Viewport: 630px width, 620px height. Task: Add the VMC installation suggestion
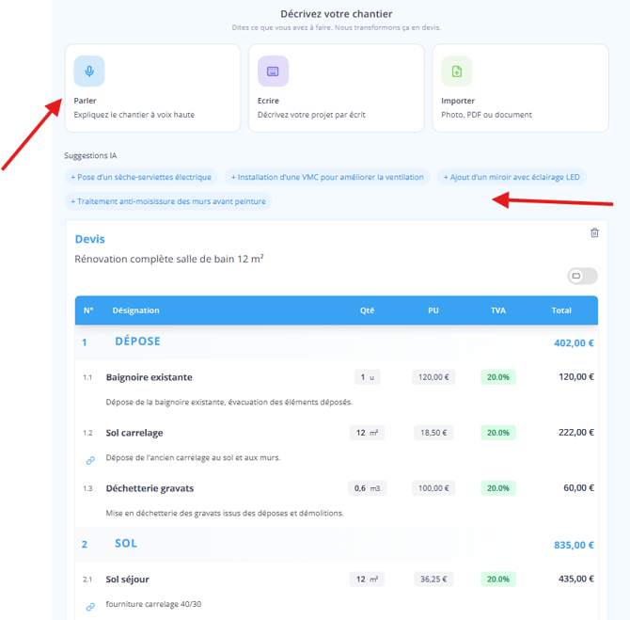coord(328,177)
